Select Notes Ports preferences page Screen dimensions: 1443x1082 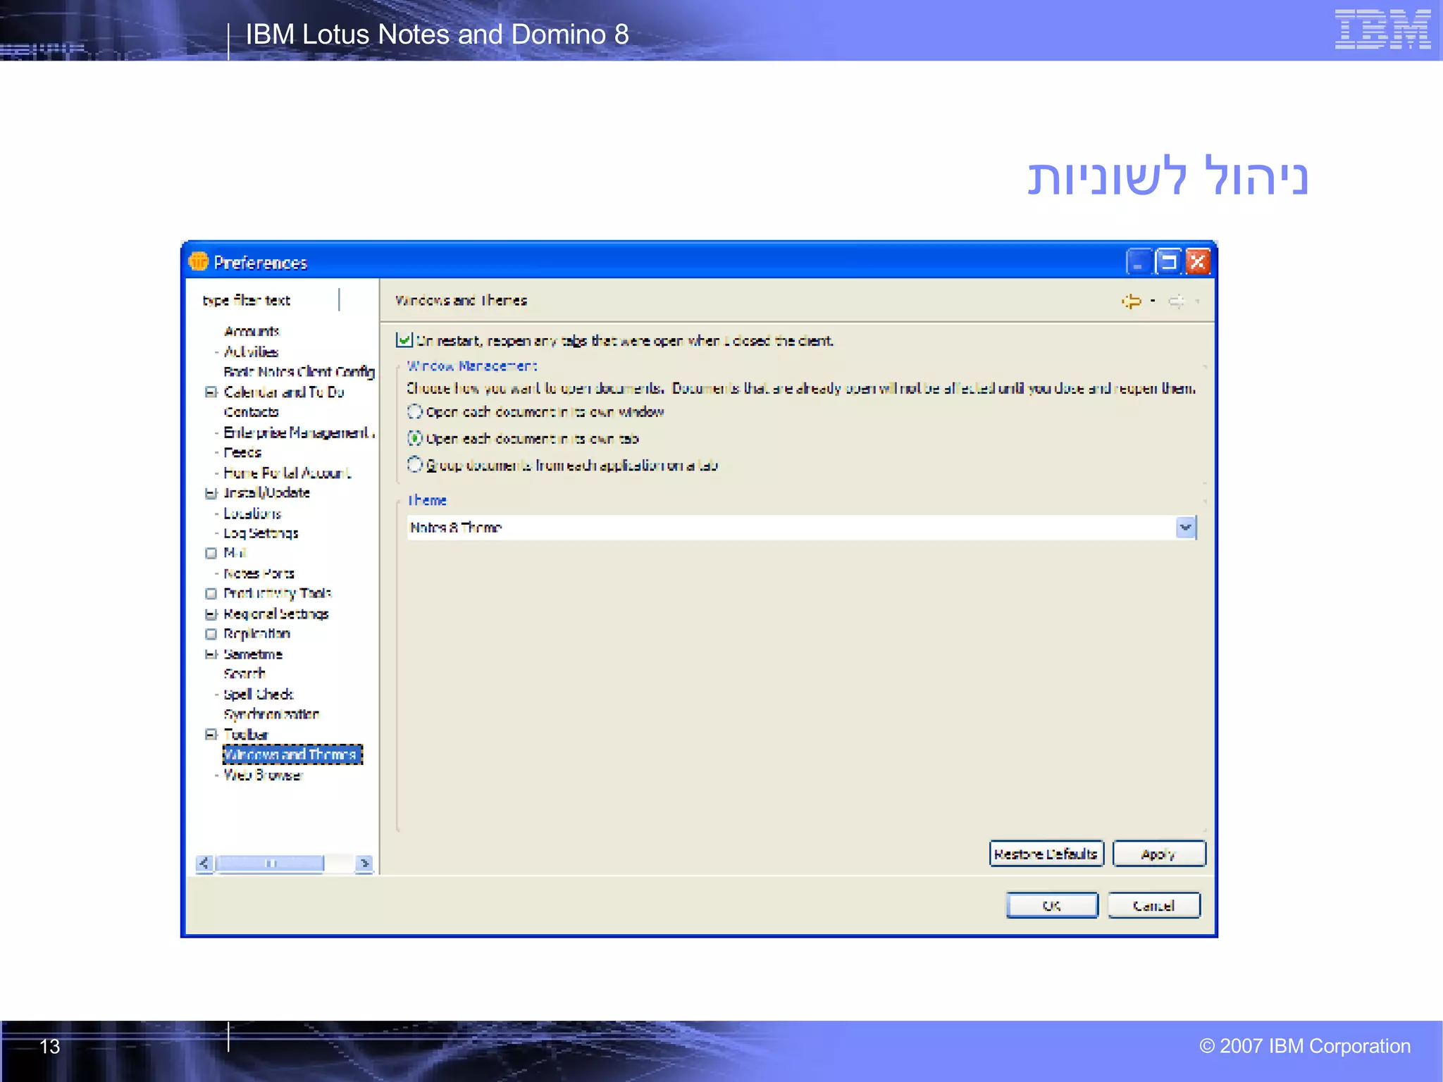259,573
